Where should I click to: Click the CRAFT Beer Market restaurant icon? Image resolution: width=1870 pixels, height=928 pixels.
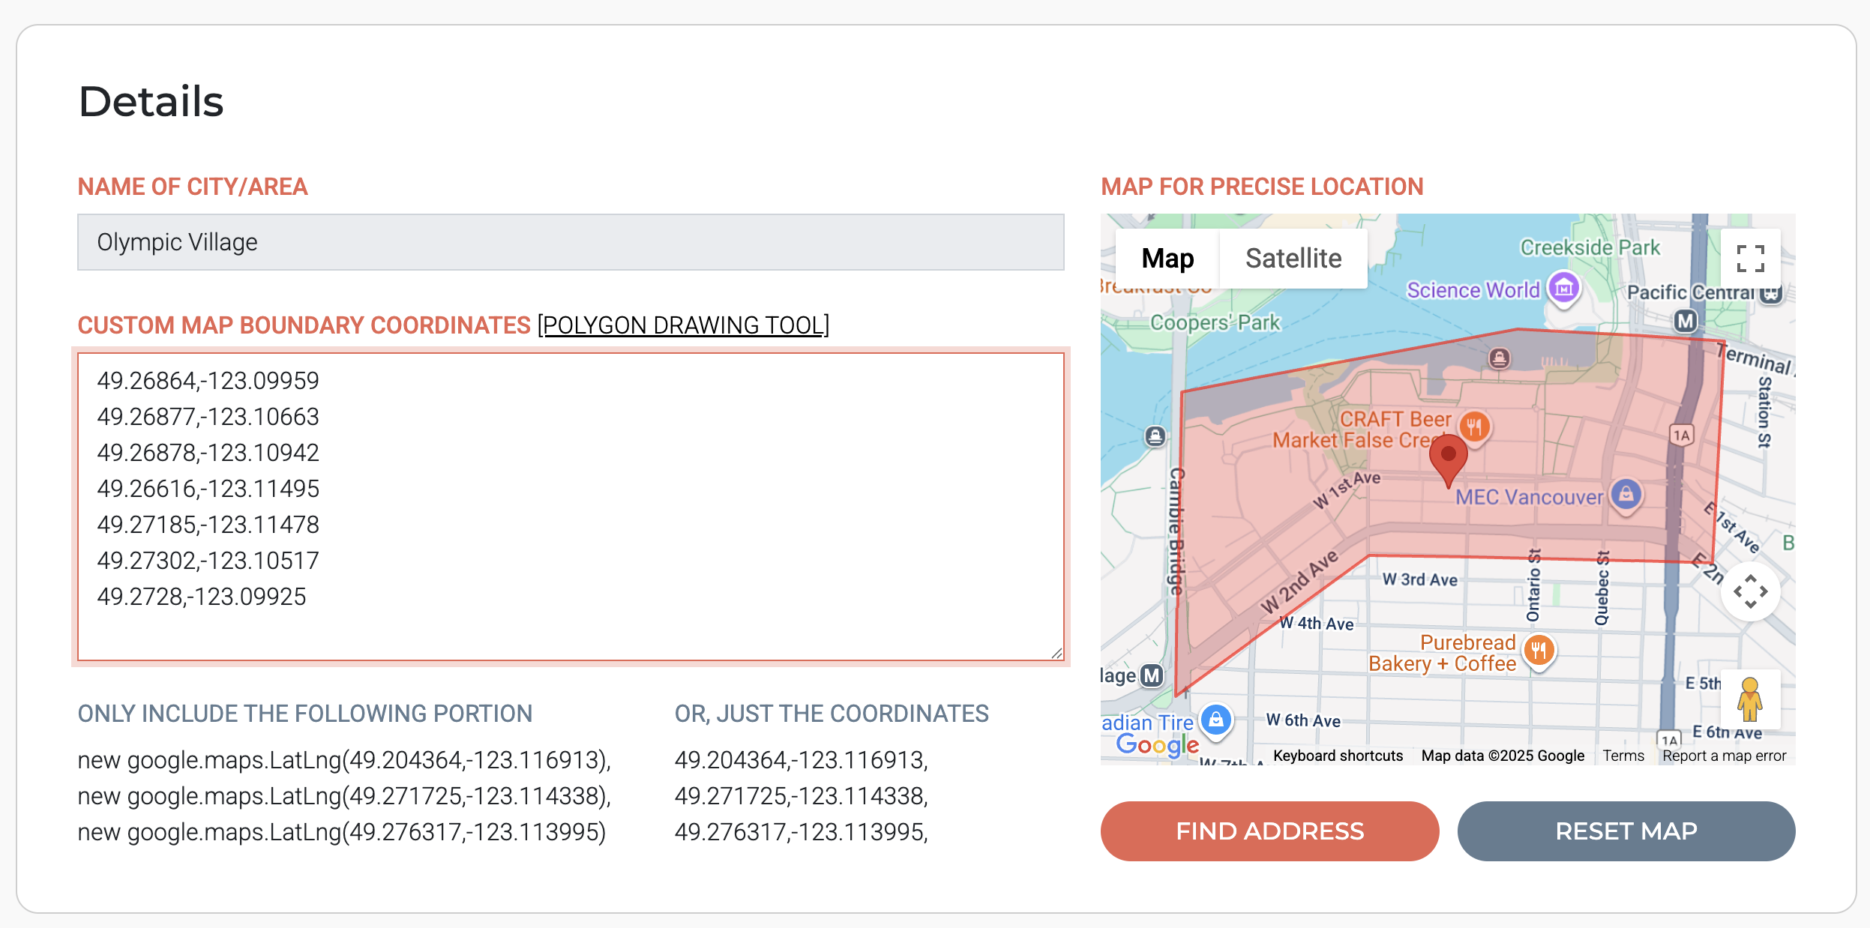(1474, 427)
